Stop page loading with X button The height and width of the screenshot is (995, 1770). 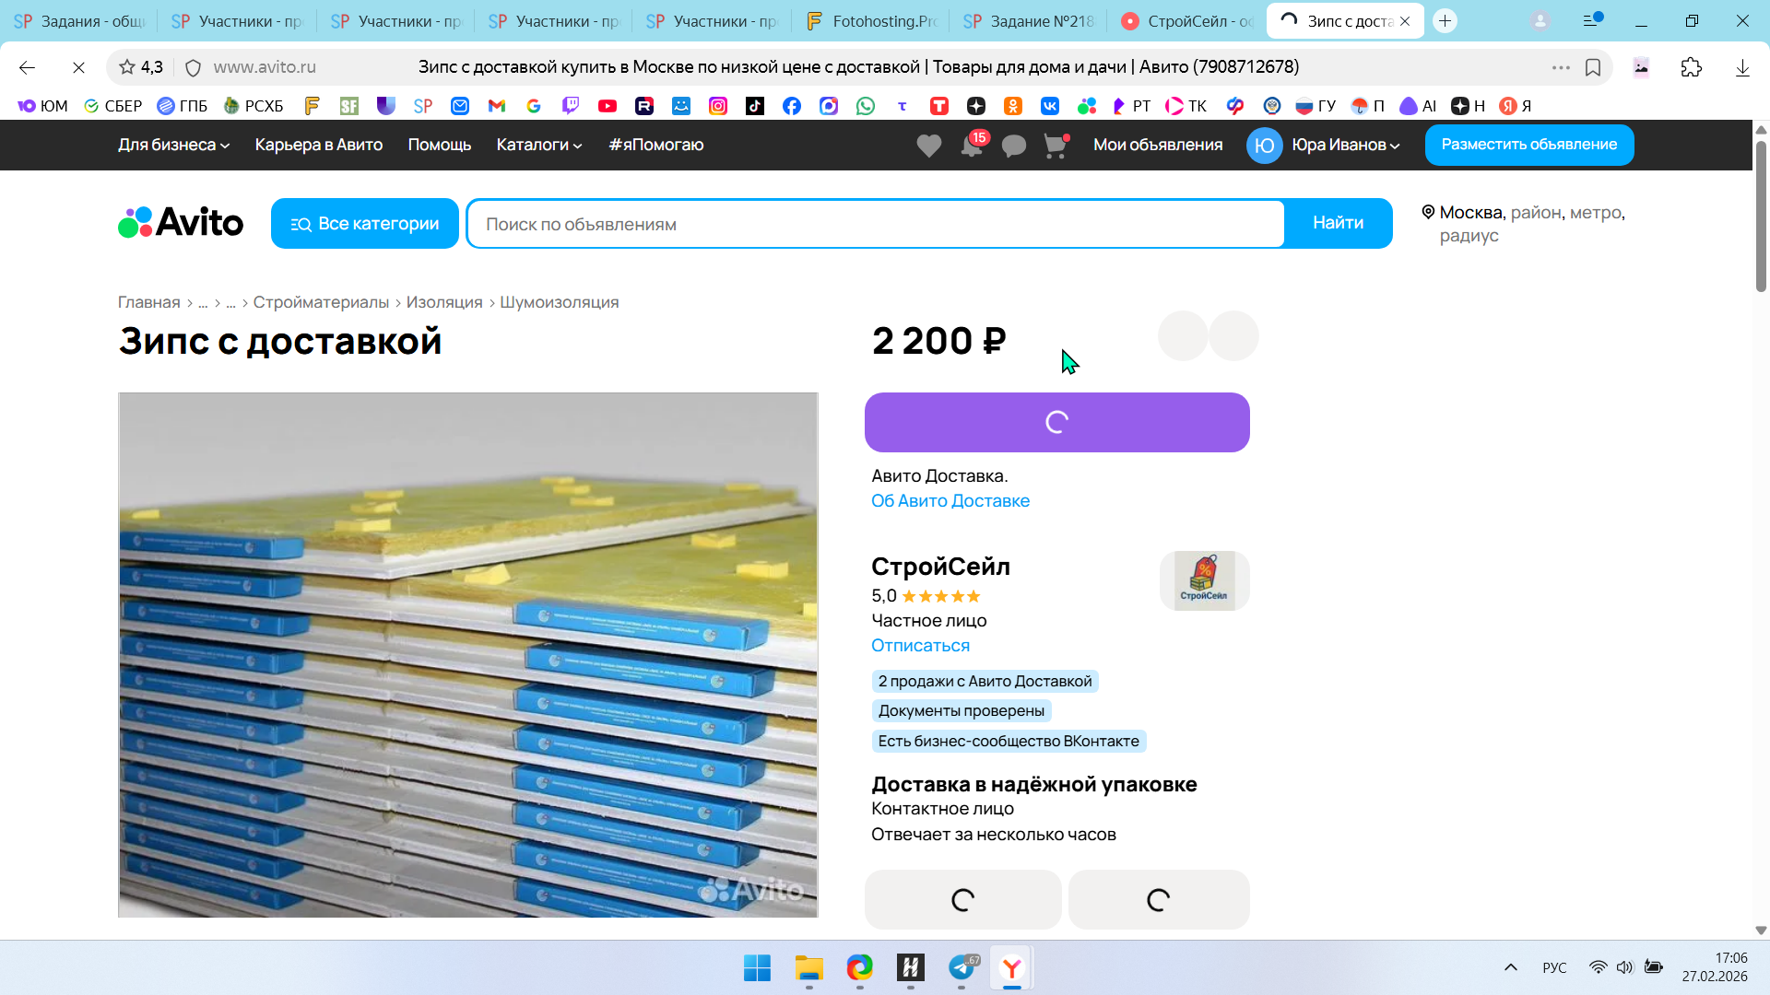coord(78,67)
